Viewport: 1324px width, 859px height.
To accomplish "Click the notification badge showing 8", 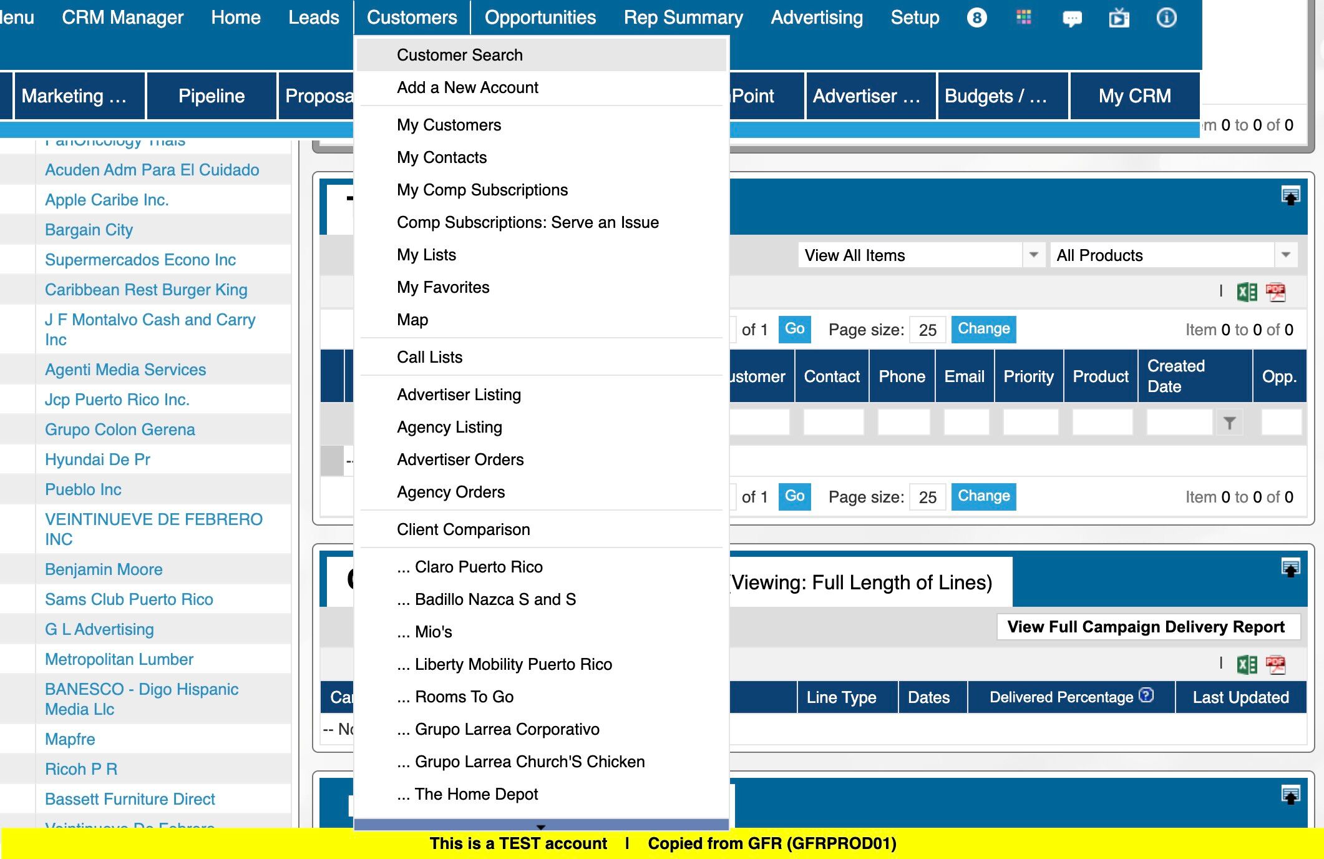I will point(976,17).
